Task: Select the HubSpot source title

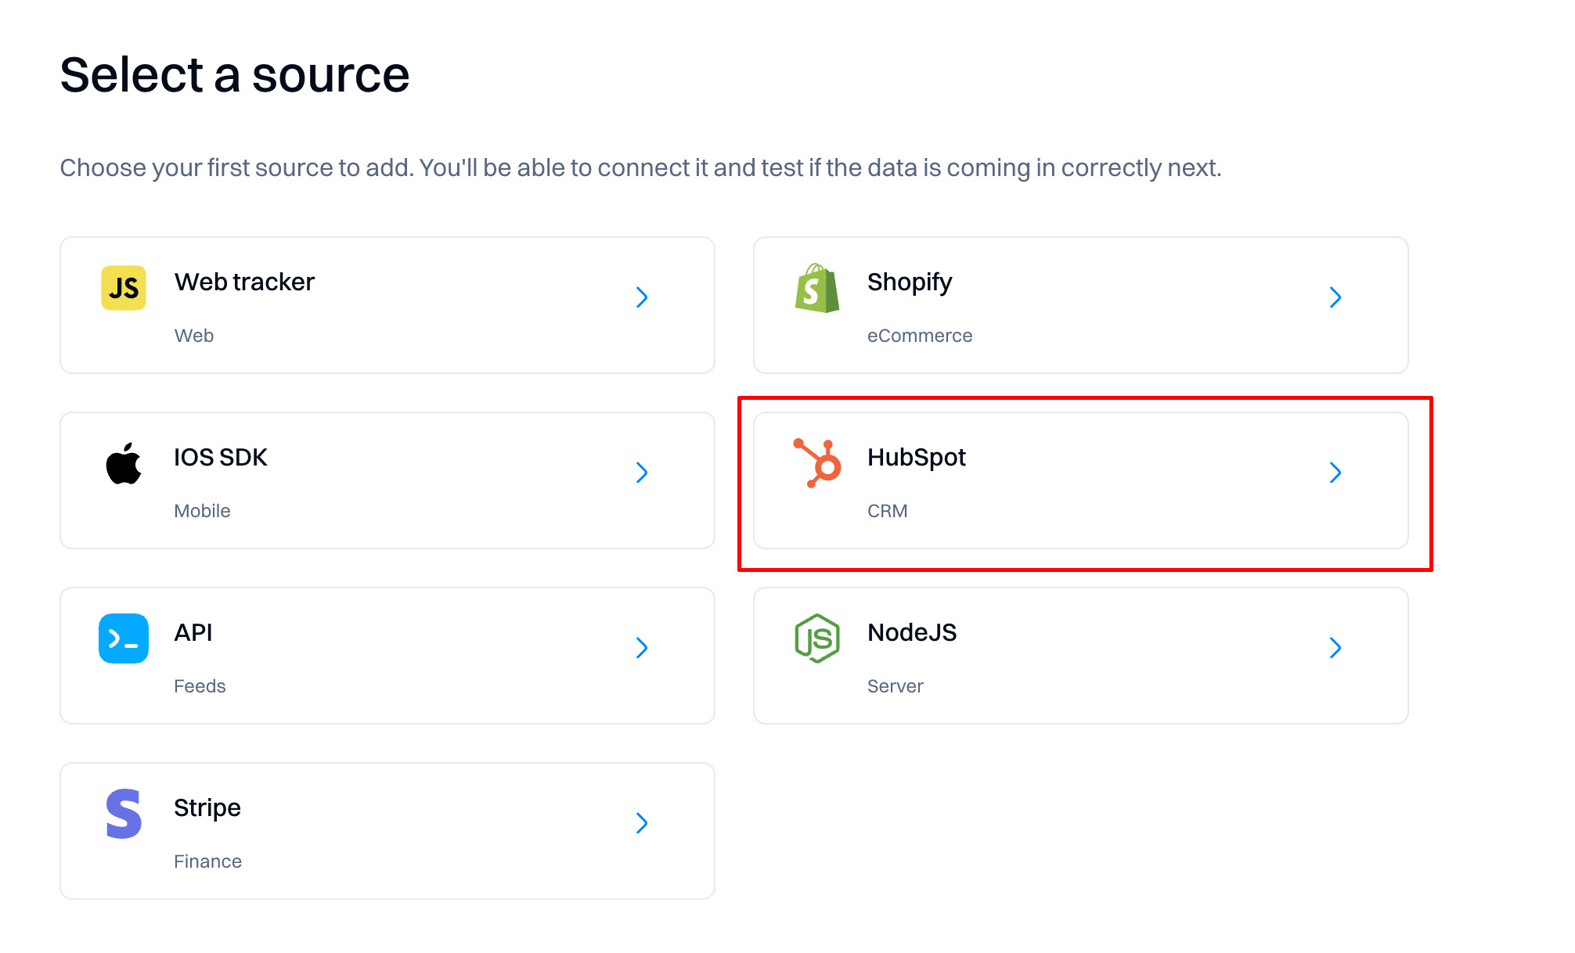Action: pos(917,457)
